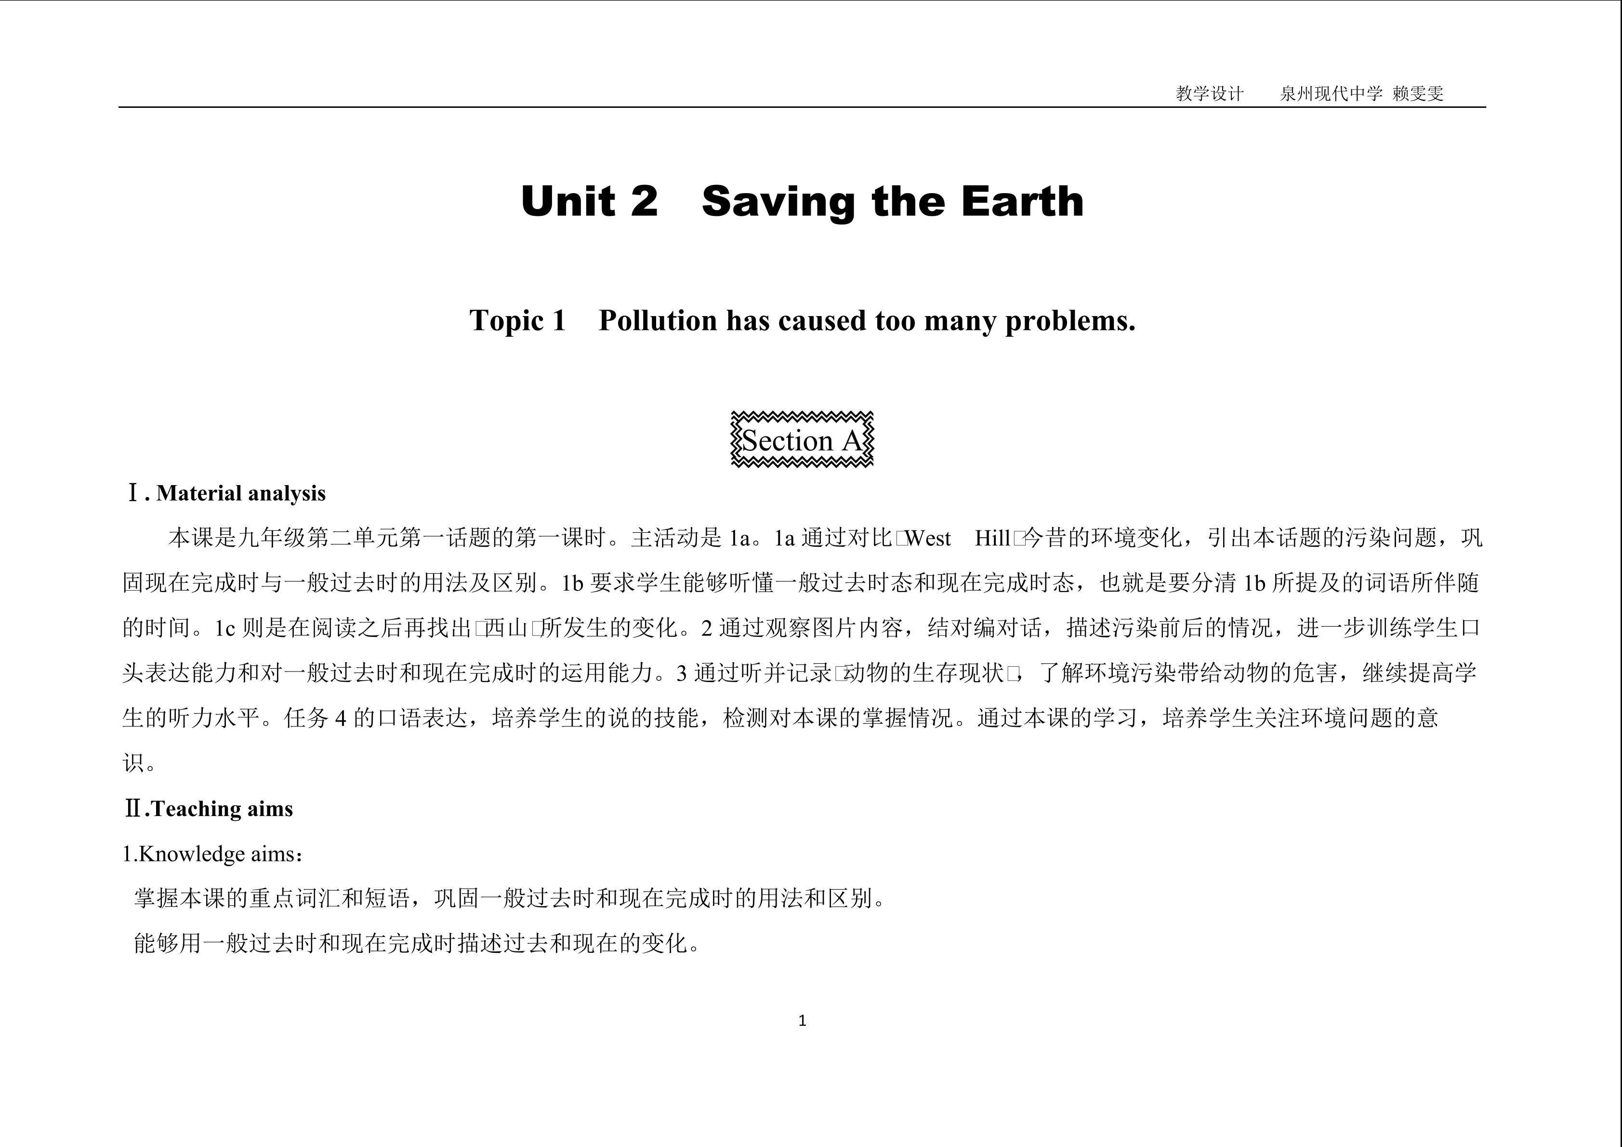The width and height of the screenshot is (1622, 1147).
Task: Click the Knowledge aims line
Action: 213,854
